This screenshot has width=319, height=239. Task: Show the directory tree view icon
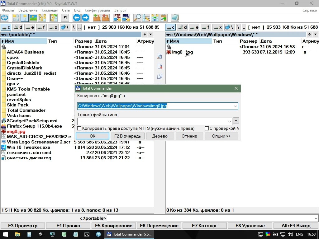(42, 18)
